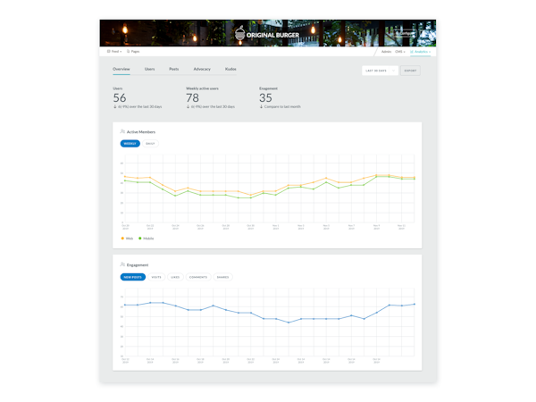Select the Comments engagement filter
Screen dimensions: 536x402
click(x=198, y=277)
